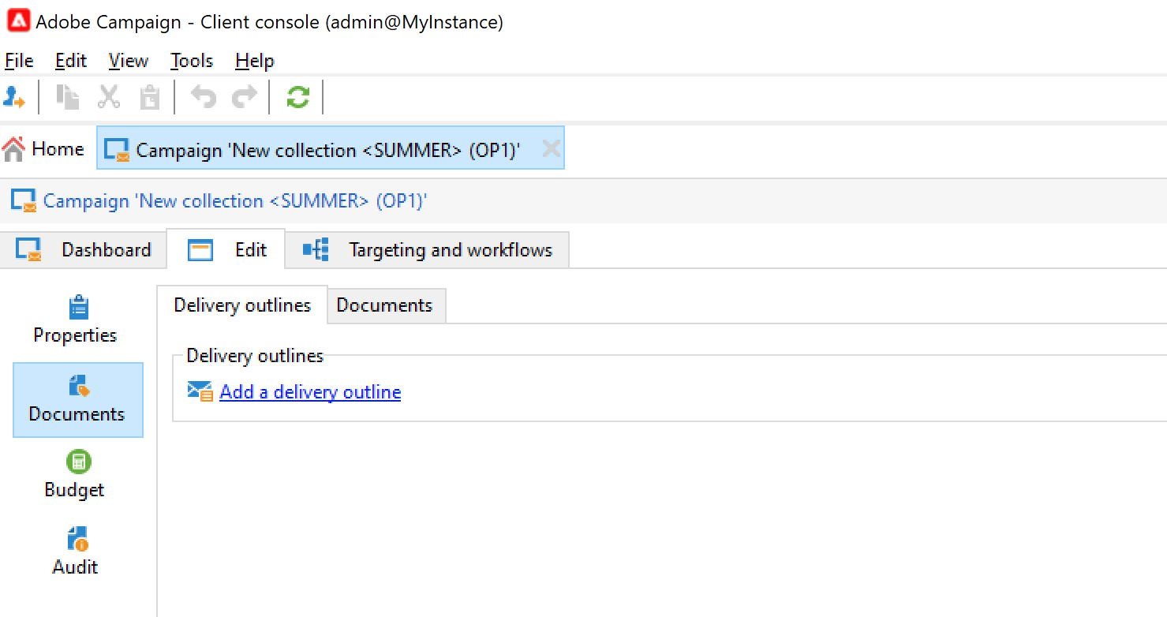1167x617 pixels.
Task: Open the View menu
Action: (x=129, y=61)
